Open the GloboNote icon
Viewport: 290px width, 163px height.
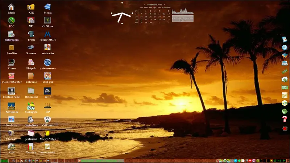(31, 120)
